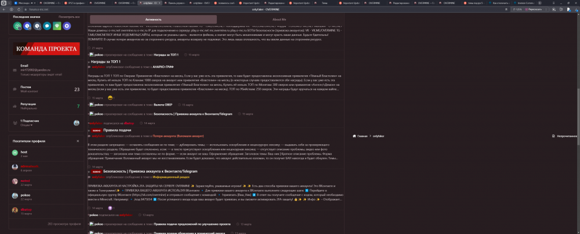This screenshot has height=234, width=580.
Task: Click the follower avatar next to '1 Подписчик'
Action: pyautogui.click(x=77, y=123)
